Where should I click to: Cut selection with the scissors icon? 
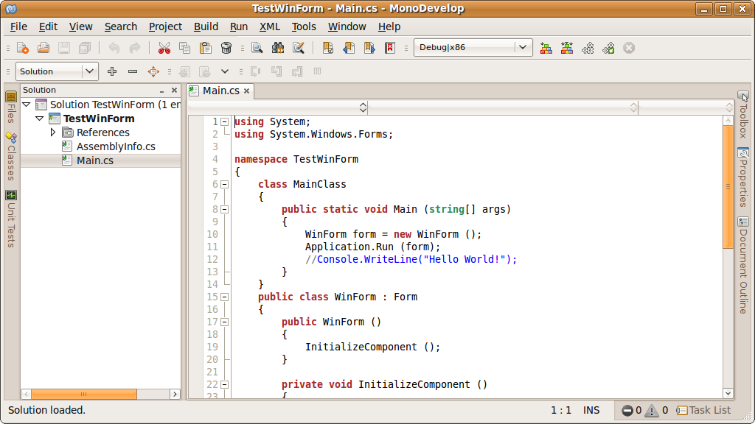(x=164, y=48)
